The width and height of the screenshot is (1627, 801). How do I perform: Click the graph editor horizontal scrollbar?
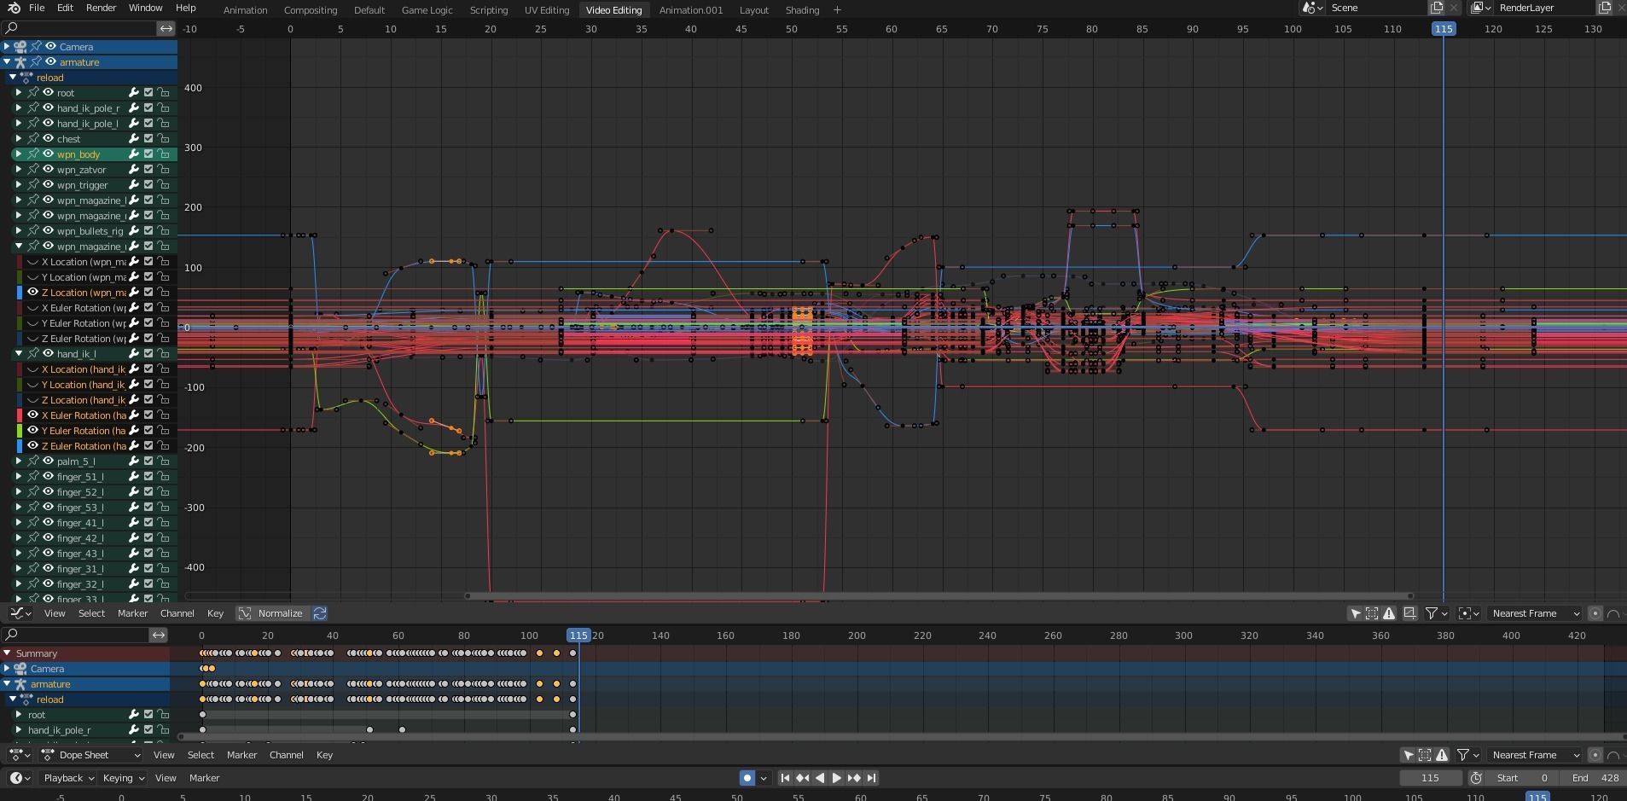(938, 596)
